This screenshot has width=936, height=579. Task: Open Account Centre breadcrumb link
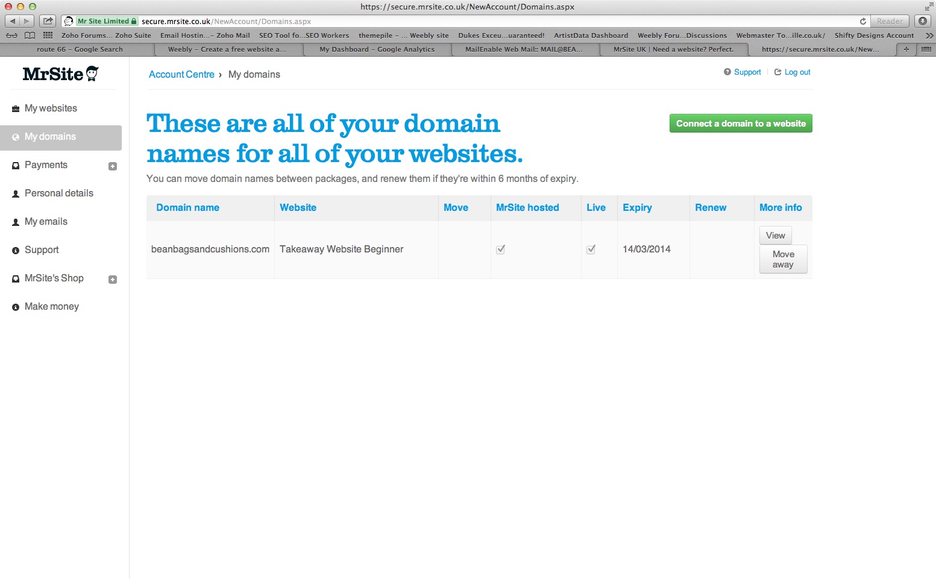tap(181, 74)
